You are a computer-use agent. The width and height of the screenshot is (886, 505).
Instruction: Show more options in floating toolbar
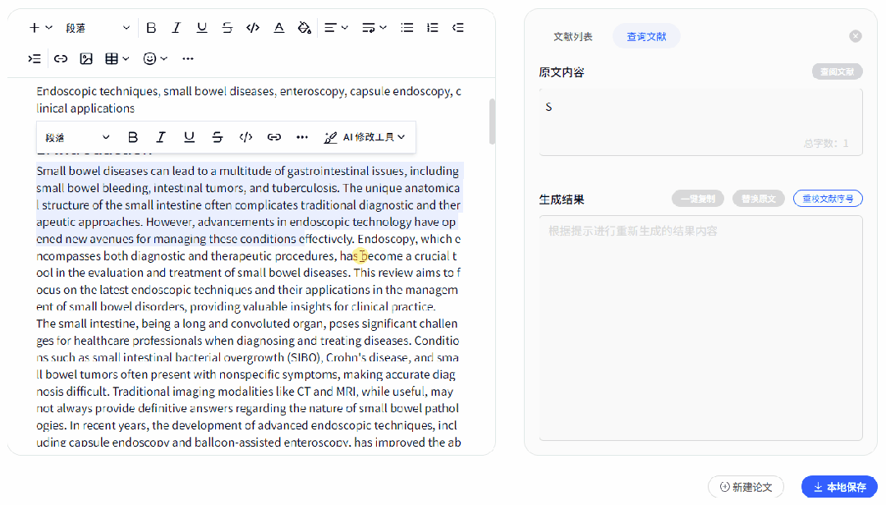pos(302,137)
